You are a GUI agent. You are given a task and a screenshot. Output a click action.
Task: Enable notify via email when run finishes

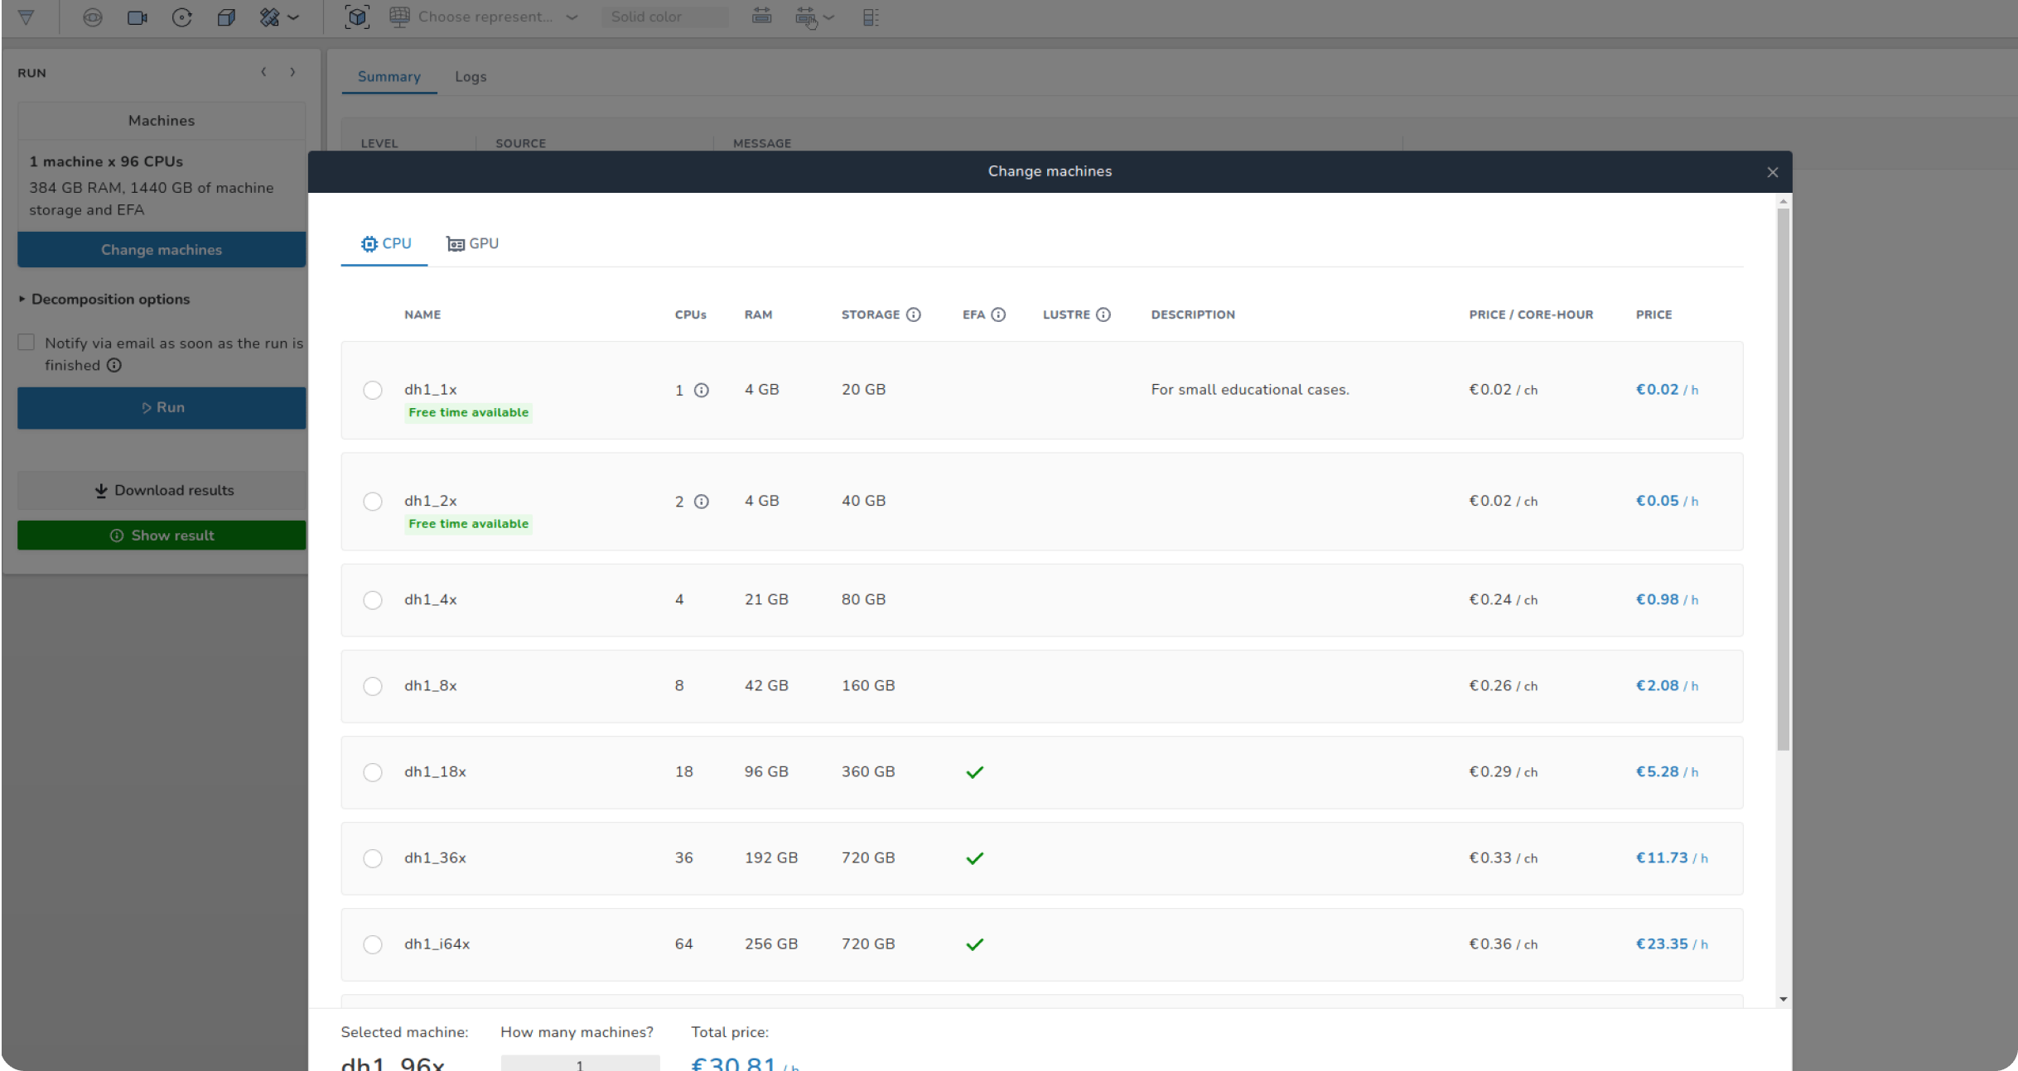pyautogui.click(x=26, y=342)
